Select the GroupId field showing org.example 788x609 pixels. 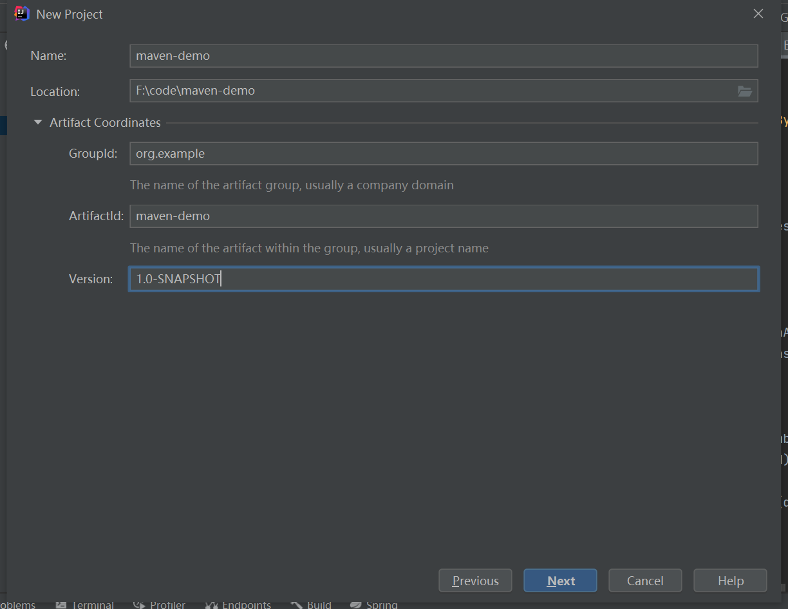[x=444, y=153]
